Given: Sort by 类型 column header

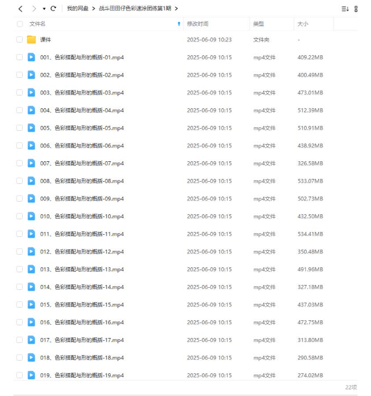Looking at the screenshot, I should tap(258, 24).
